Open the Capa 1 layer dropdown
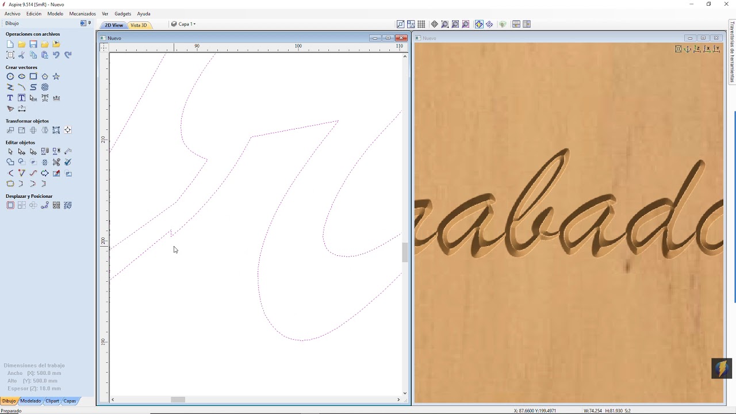The height and width of the screenshot is (414, 736). coord(184,24)
